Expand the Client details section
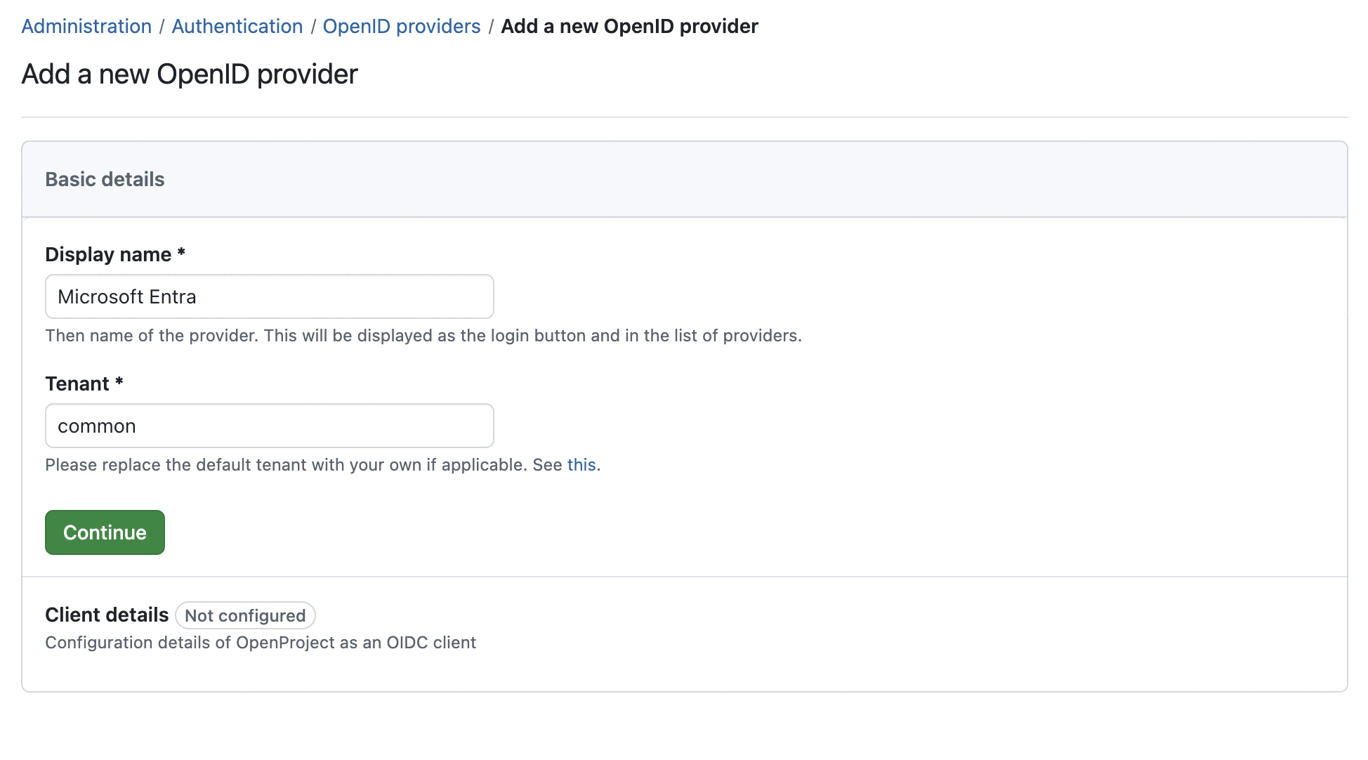Screen dimensions: 1368x760 coord(106,614)
